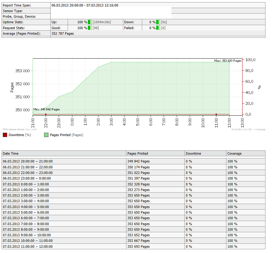
Task: Click the 07.03.2013 2:00:00 – 3:00:00 row
Action: click(134, 195)
